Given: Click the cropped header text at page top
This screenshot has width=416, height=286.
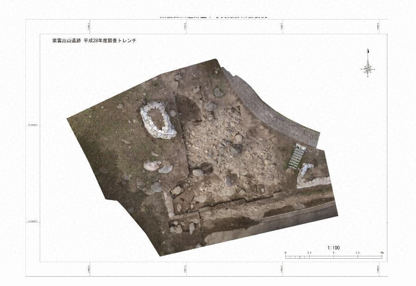Looking at the screenshot, I should tap(214, 16).
